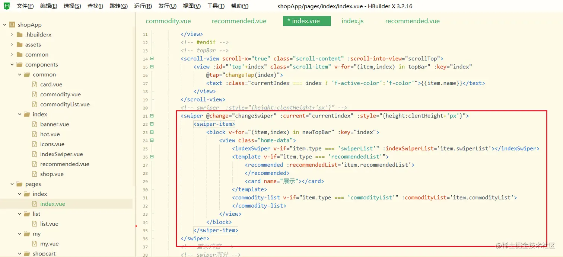The width and height of the screenshot is (563, 257).
Task: Collapse the components folder
Action: (x=12, y=64)
